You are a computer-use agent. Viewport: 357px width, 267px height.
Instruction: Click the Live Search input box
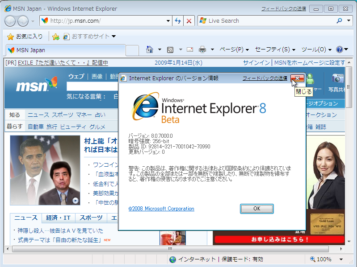click(266, 21)
